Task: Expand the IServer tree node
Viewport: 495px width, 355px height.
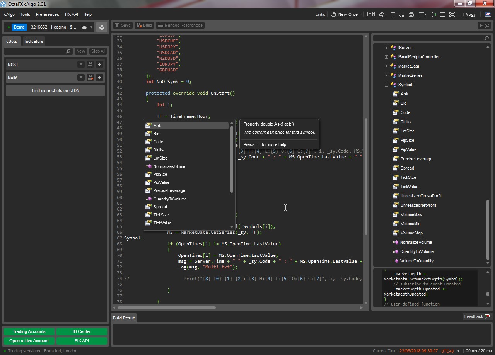Action: pyautogui.click(x=386, y=48)
